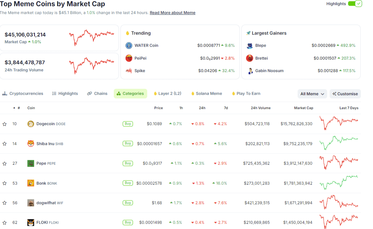Open the Dogecoin DOGE coin name
This screenshot has width=373, height=229.
click(x=51, y=124)
